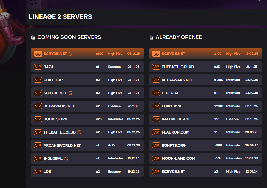Click the date 15.12.25 on E-GLOBAL row
This screenshot has width=267, height=188.
coord(133,158)
